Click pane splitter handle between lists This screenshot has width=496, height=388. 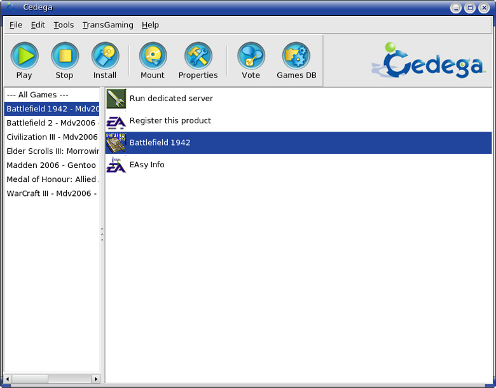(x=102, y=235)
